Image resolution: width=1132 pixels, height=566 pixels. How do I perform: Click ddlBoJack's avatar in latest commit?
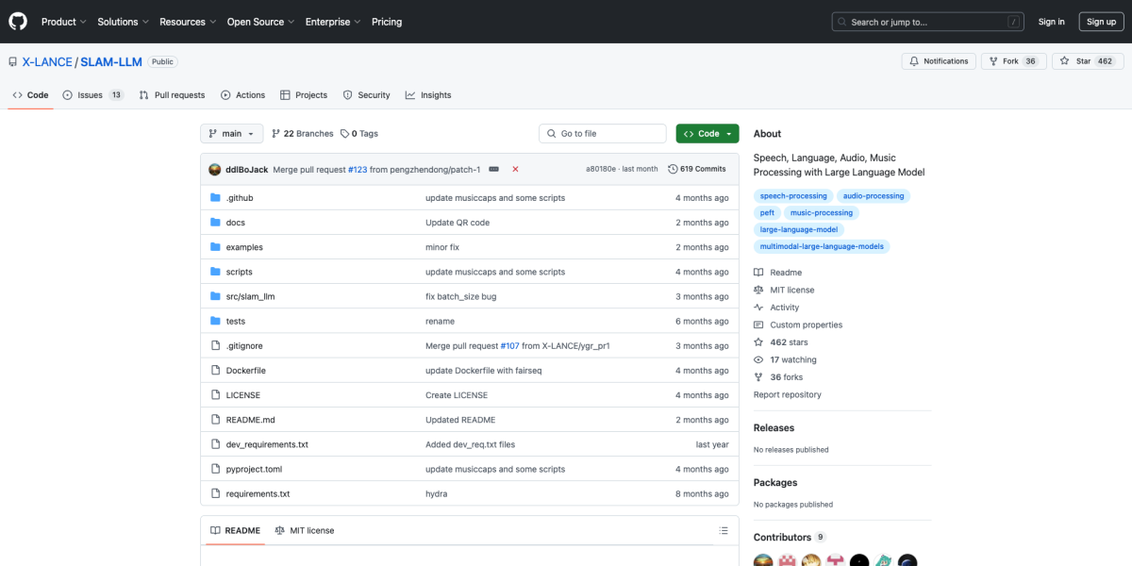point(215,169)
